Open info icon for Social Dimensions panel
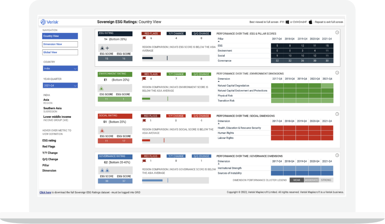The width and height of the screenshot is (385, 224). (337, 114)
